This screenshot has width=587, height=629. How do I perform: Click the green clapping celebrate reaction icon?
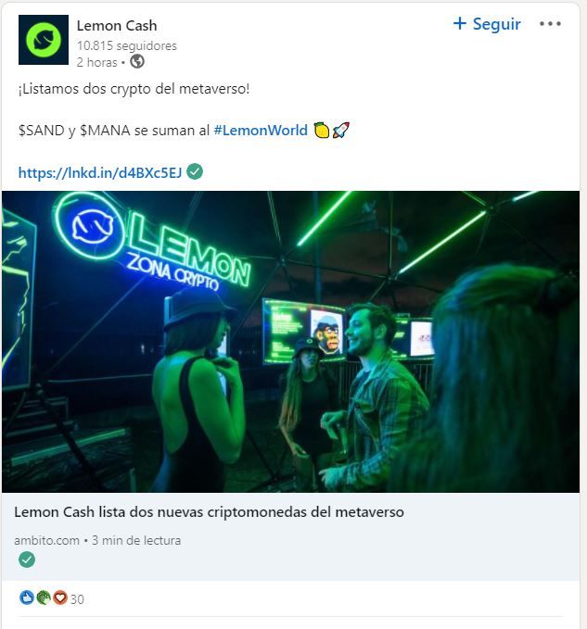[44, 598]
